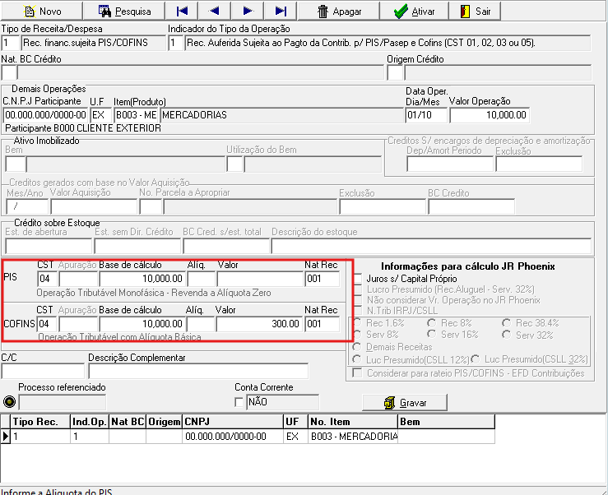Click PIS Alíq. field
Image resolution: width=608 pixels, height=495 pixels.
(x=202, y=279)
